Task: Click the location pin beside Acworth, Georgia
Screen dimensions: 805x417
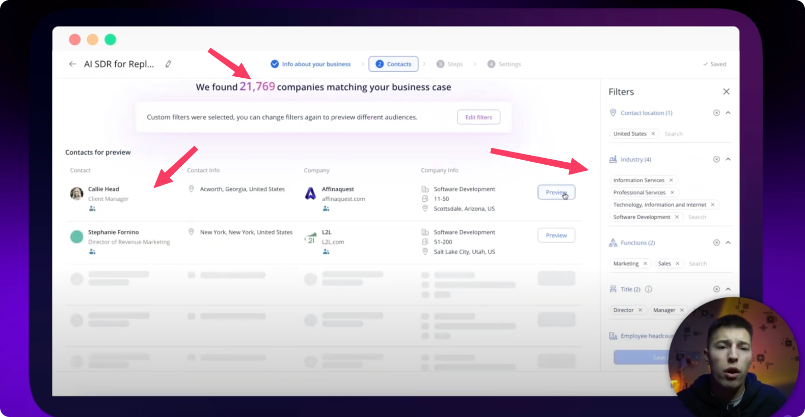Action: [192, 189]
